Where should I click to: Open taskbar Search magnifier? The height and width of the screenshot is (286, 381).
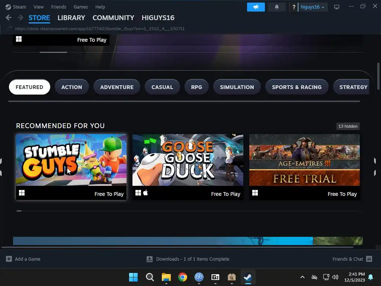(x=150, y=277)
